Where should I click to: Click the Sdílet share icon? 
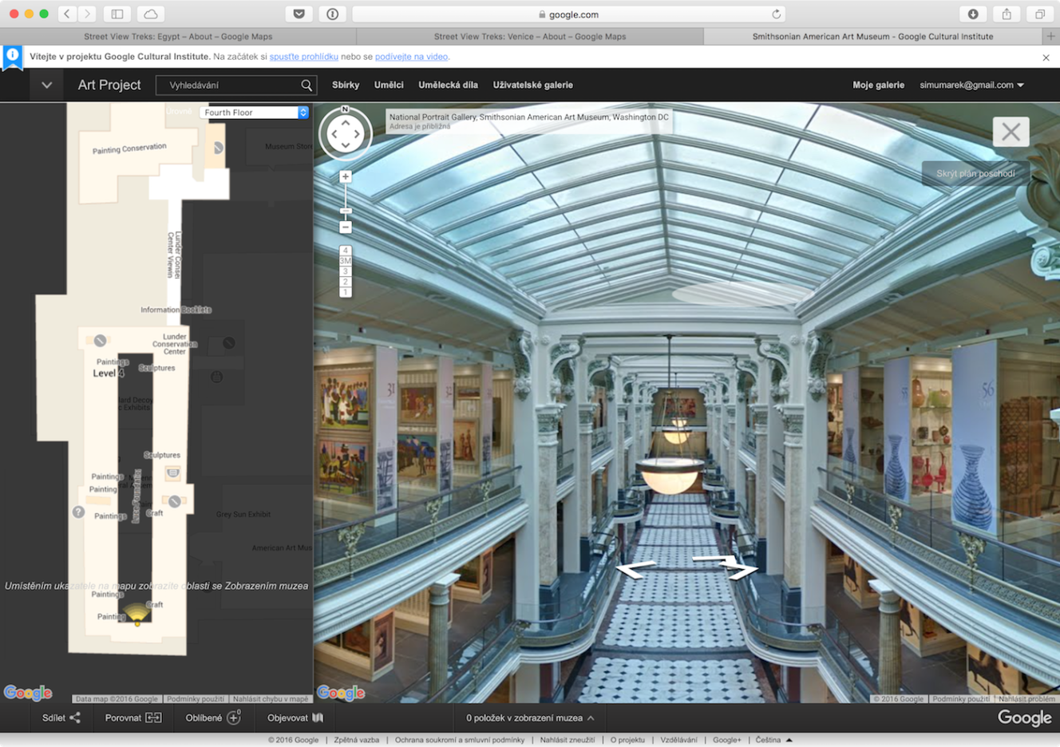[75, 717]
